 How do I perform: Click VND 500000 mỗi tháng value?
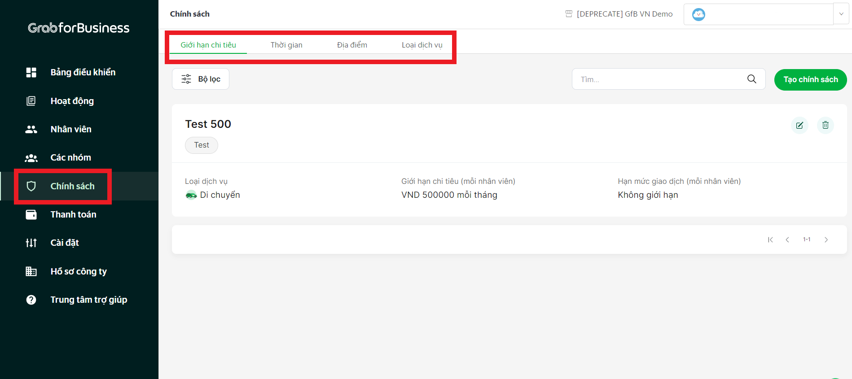[x=449, y=195]
